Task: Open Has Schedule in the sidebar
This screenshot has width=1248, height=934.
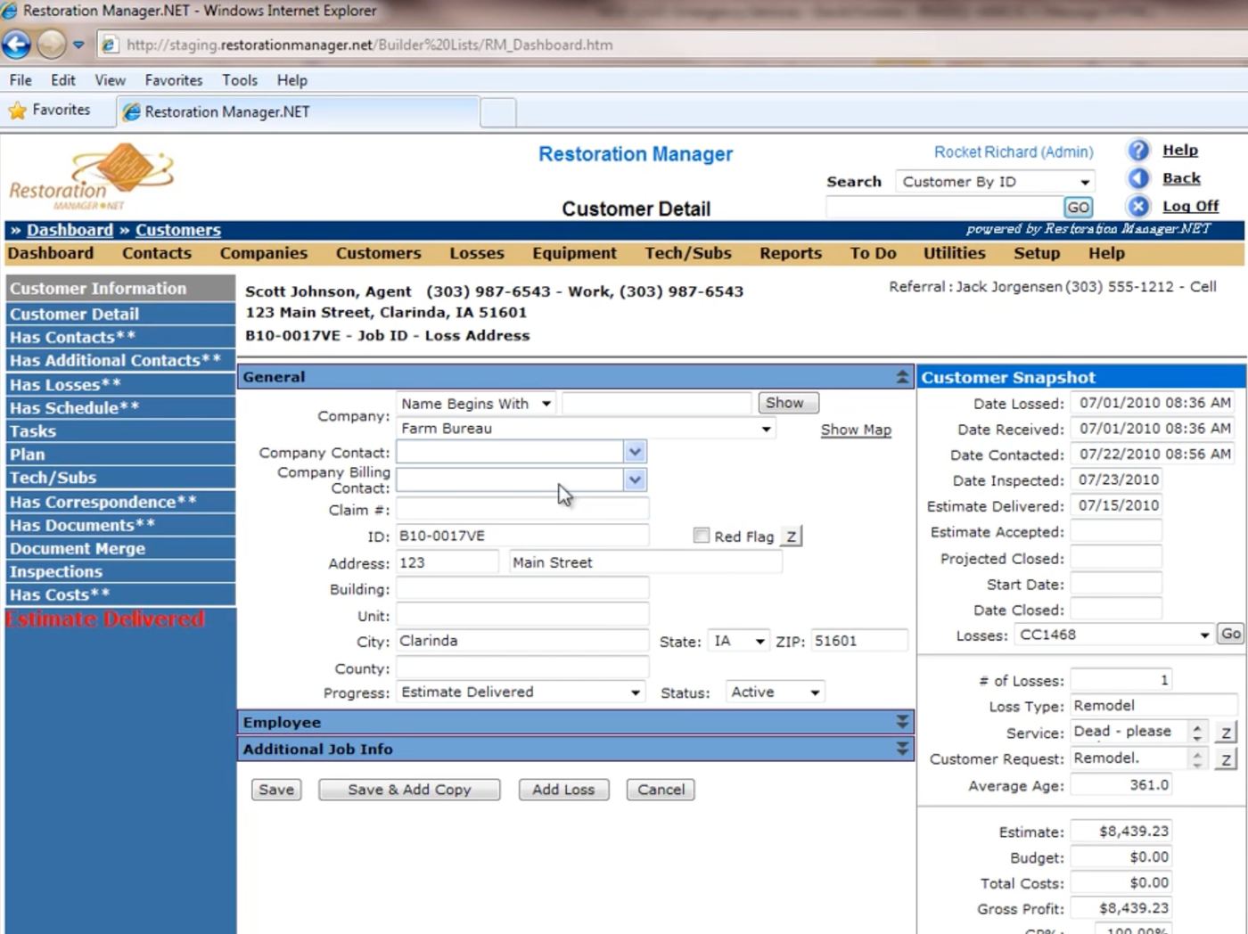Action: (119, 407)
